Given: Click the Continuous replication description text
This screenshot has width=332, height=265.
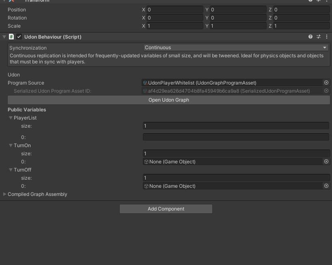Looking at the screenshot, I should coord(167,59).
